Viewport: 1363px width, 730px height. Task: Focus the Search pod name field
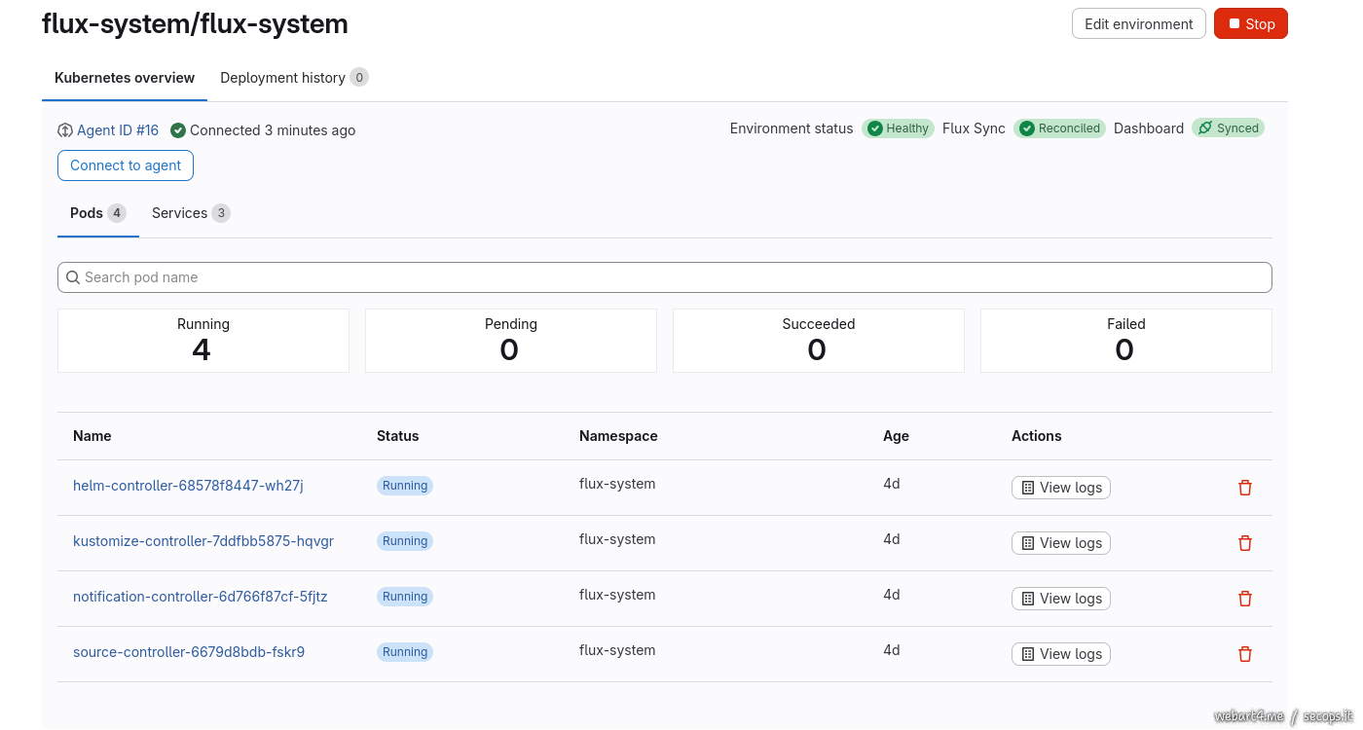(665, 277)
